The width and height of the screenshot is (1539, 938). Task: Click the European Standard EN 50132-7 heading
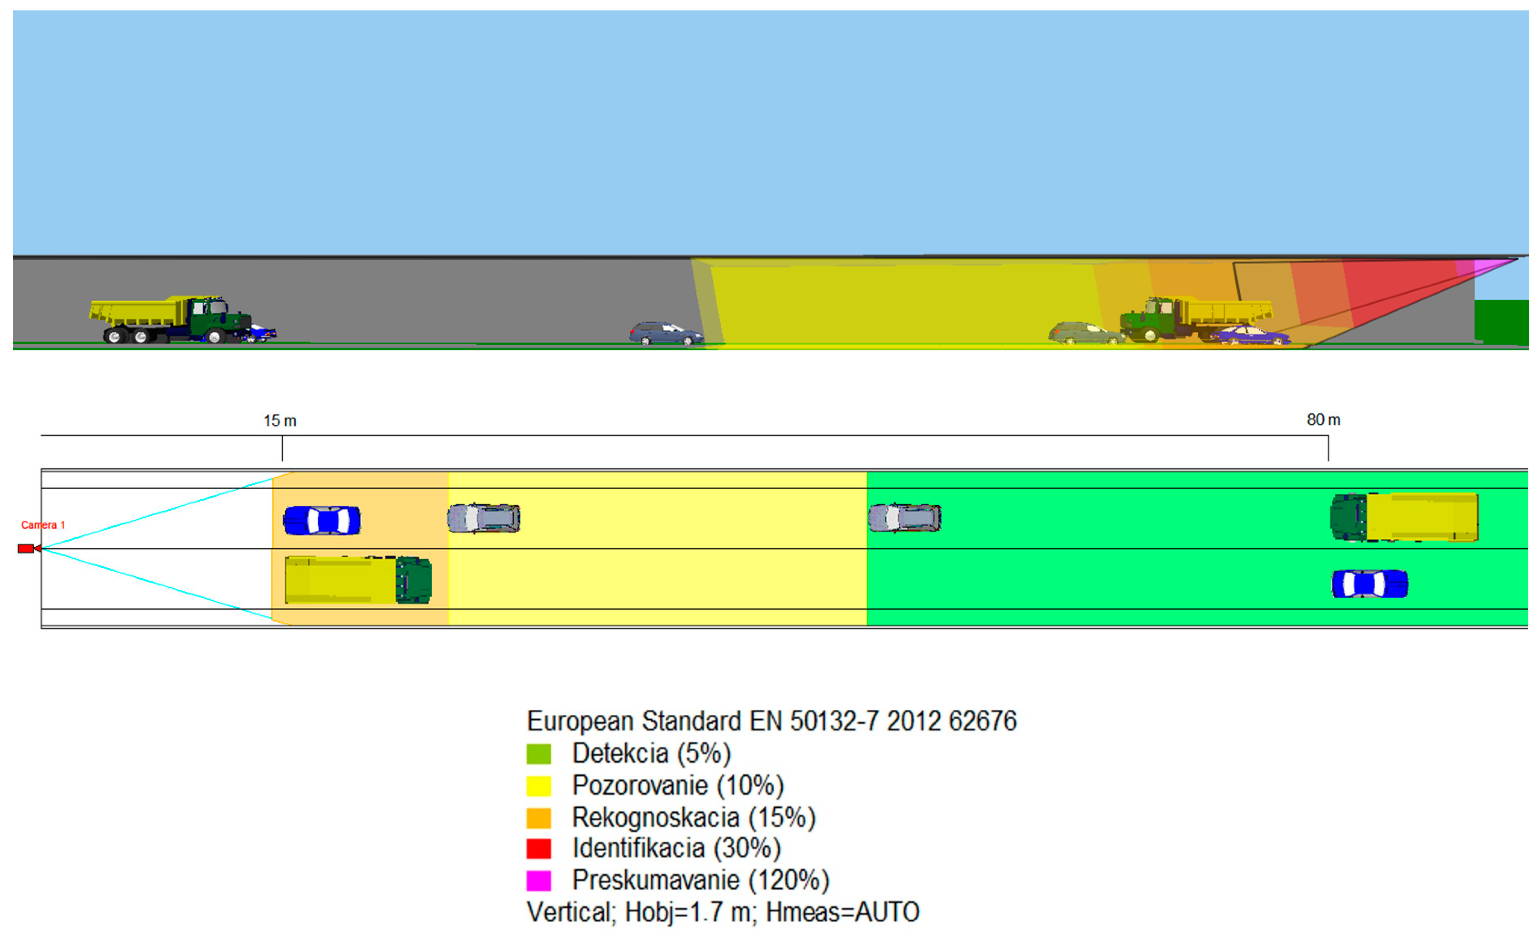pyautogui.click(x=772, y=721)
